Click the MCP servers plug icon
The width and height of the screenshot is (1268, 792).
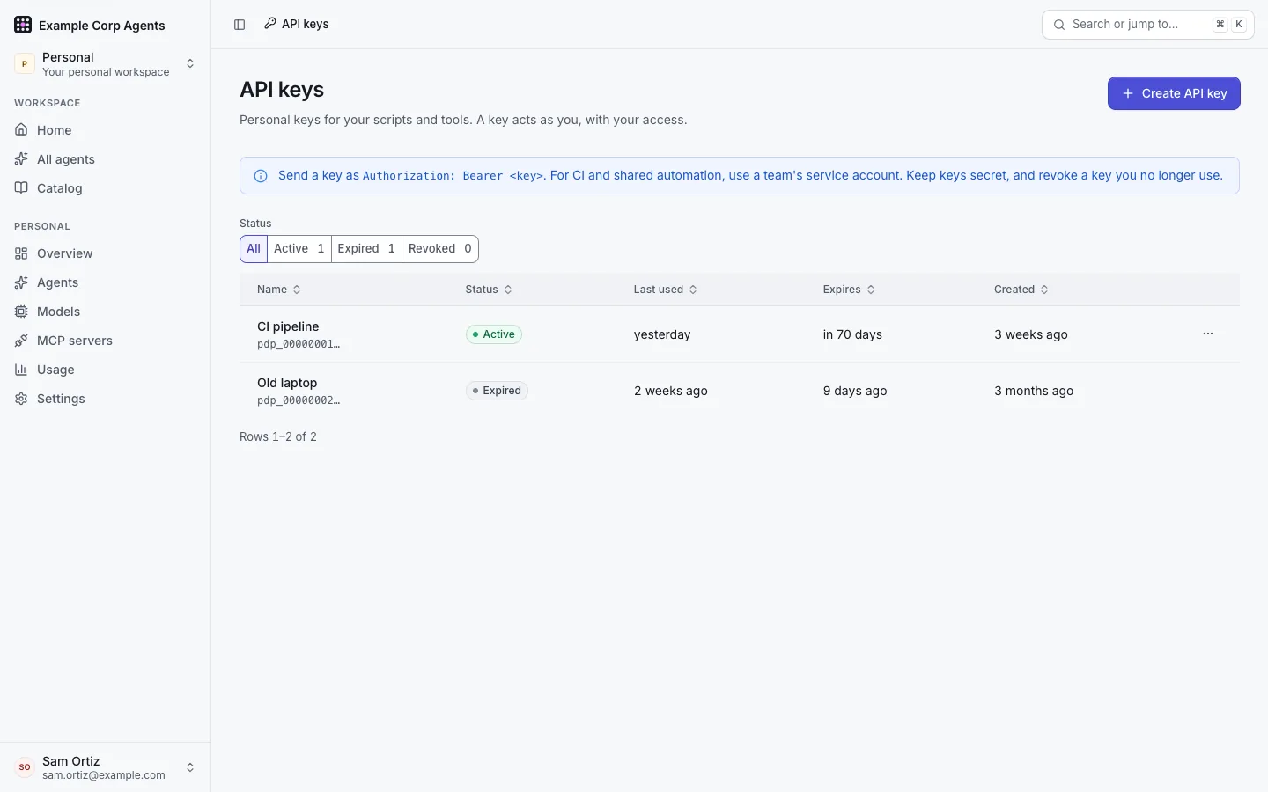point(21,341)
